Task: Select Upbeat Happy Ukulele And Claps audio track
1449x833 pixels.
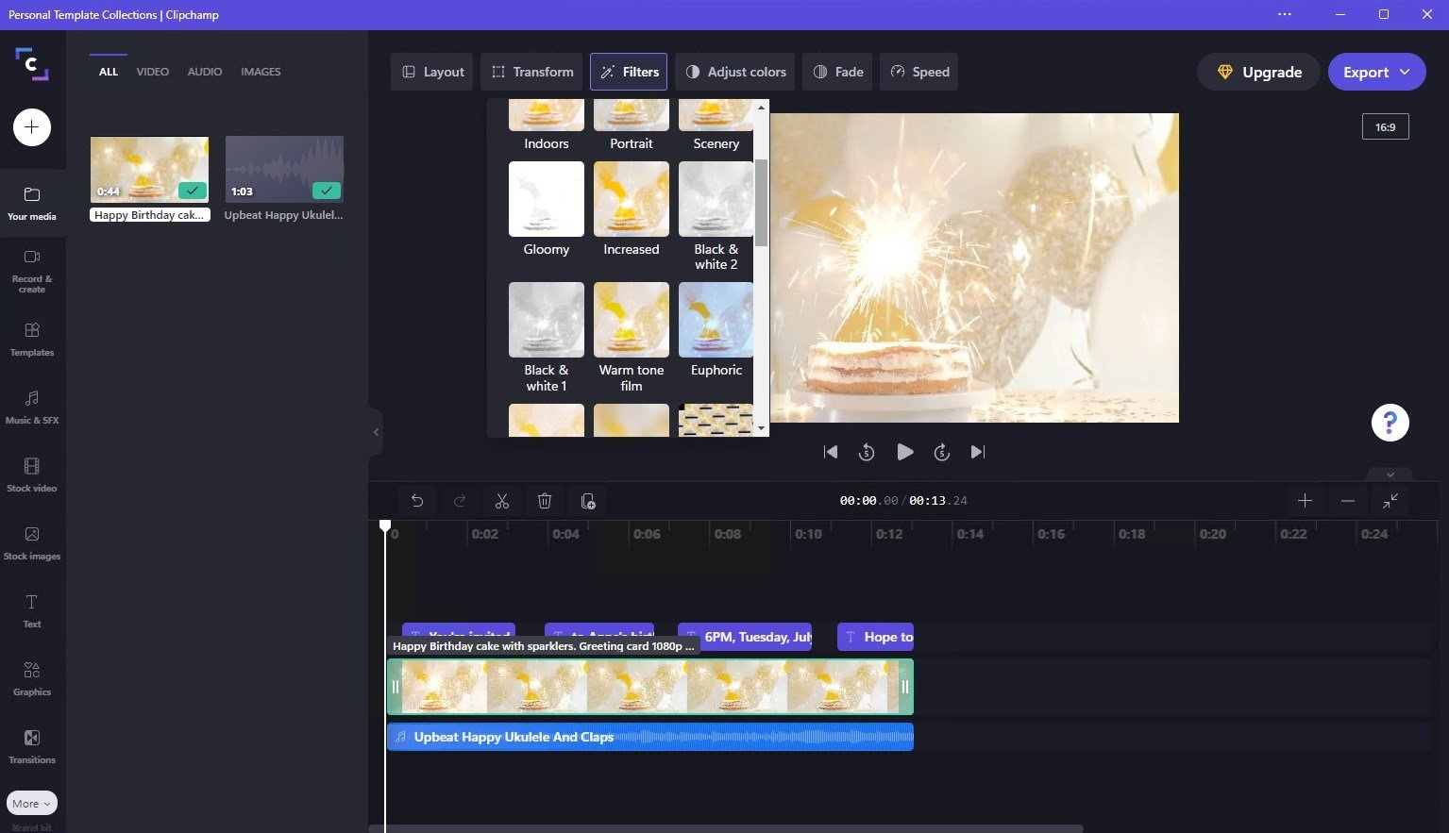Action: coord(650,737)
